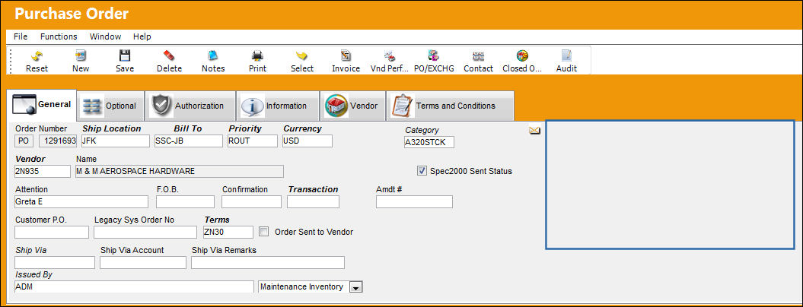
Task: Click the Issued By field ADM
Action: tap(134, 287)
